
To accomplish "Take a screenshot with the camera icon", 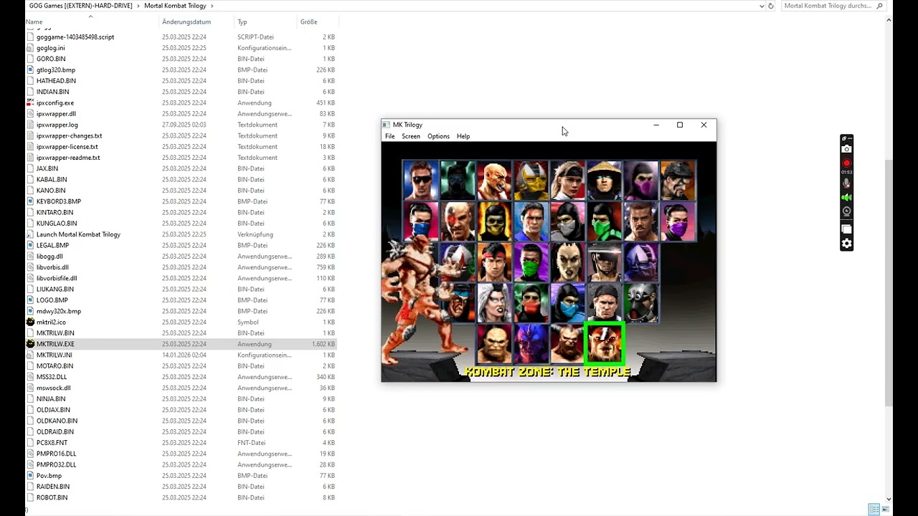I will click(x=846, y=149).
